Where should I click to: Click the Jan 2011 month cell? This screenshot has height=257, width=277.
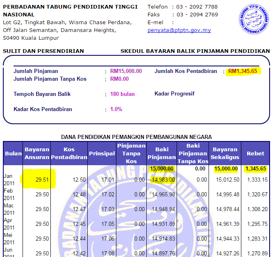tap(8, 180)
